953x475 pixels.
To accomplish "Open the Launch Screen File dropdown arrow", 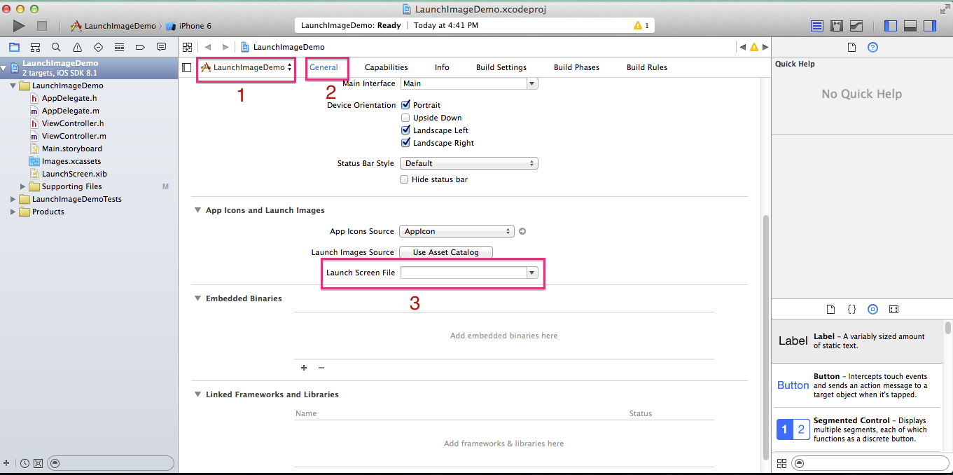I will 532,273.
